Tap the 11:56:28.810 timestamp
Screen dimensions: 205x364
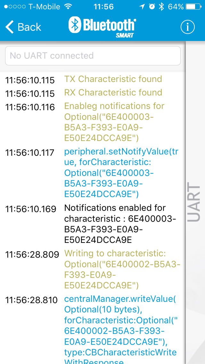click(x=31, y=300)
